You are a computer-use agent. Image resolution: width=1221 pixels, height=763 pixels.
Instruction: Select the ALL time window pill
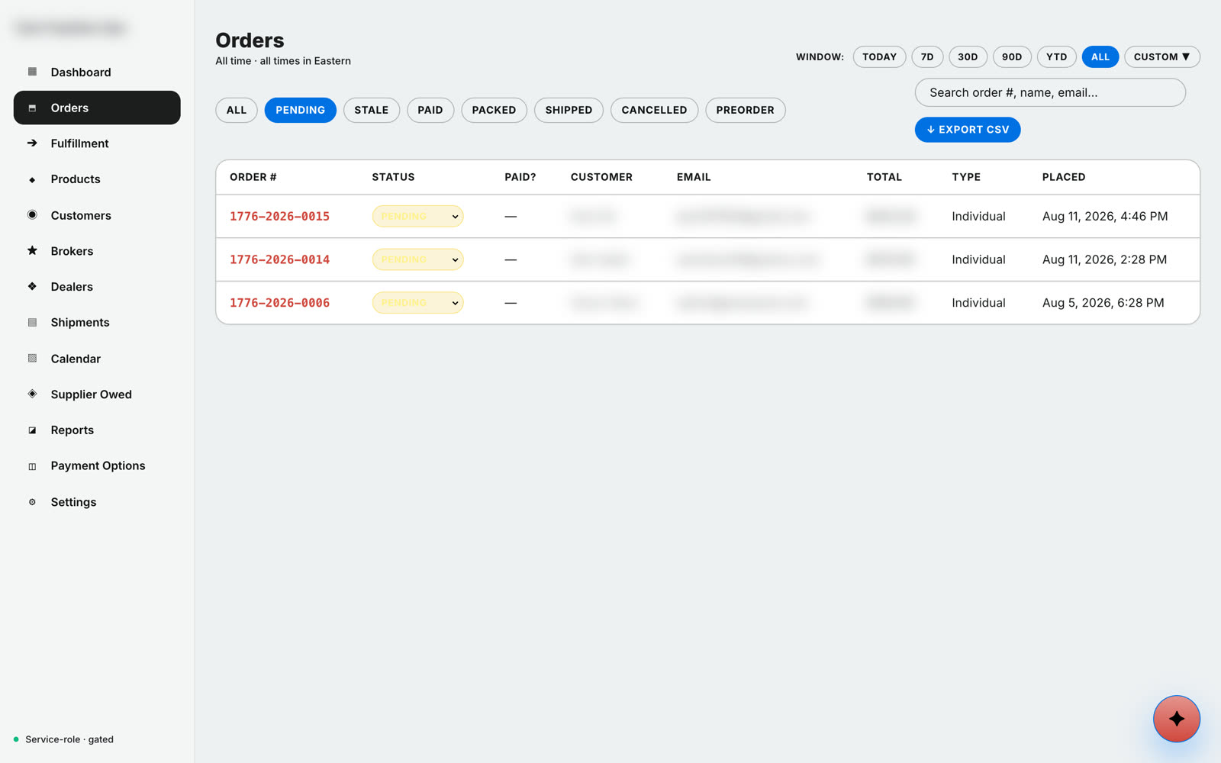point(1100,56)
